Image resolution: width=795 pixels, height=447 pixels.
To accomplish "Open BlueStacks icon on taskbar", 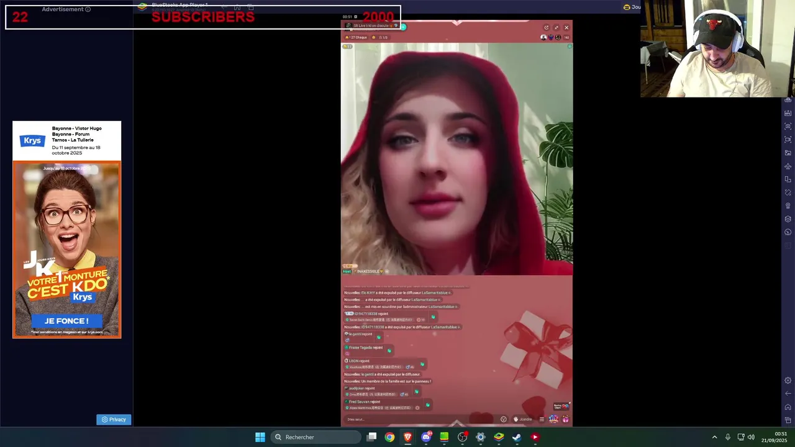I will point(499,437).
